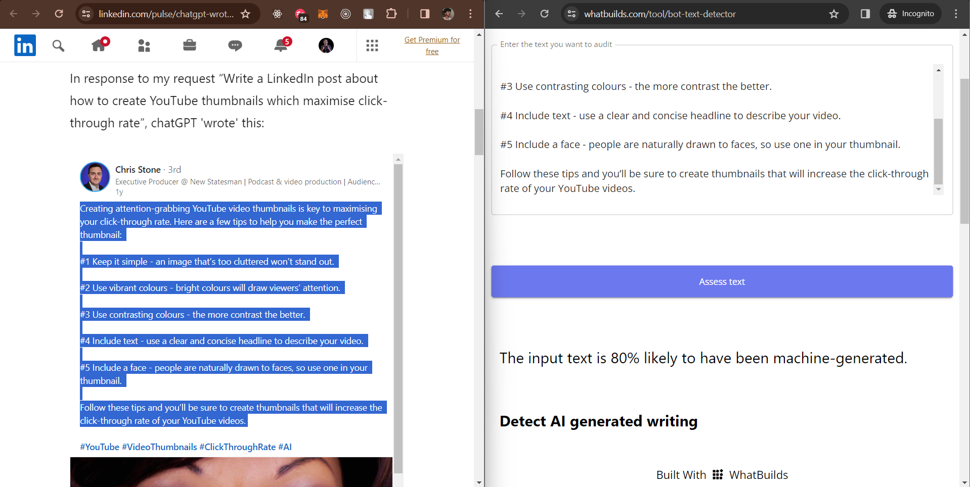The image size is (970, 487).
Task: Open Messaging chat bubble icon
Action: pos(235,46)
